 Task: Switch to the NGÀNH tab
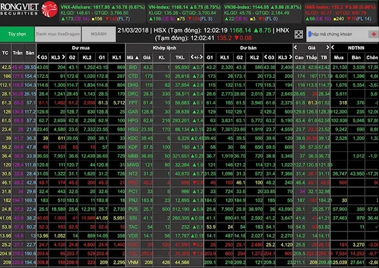[x=98, y=35]
